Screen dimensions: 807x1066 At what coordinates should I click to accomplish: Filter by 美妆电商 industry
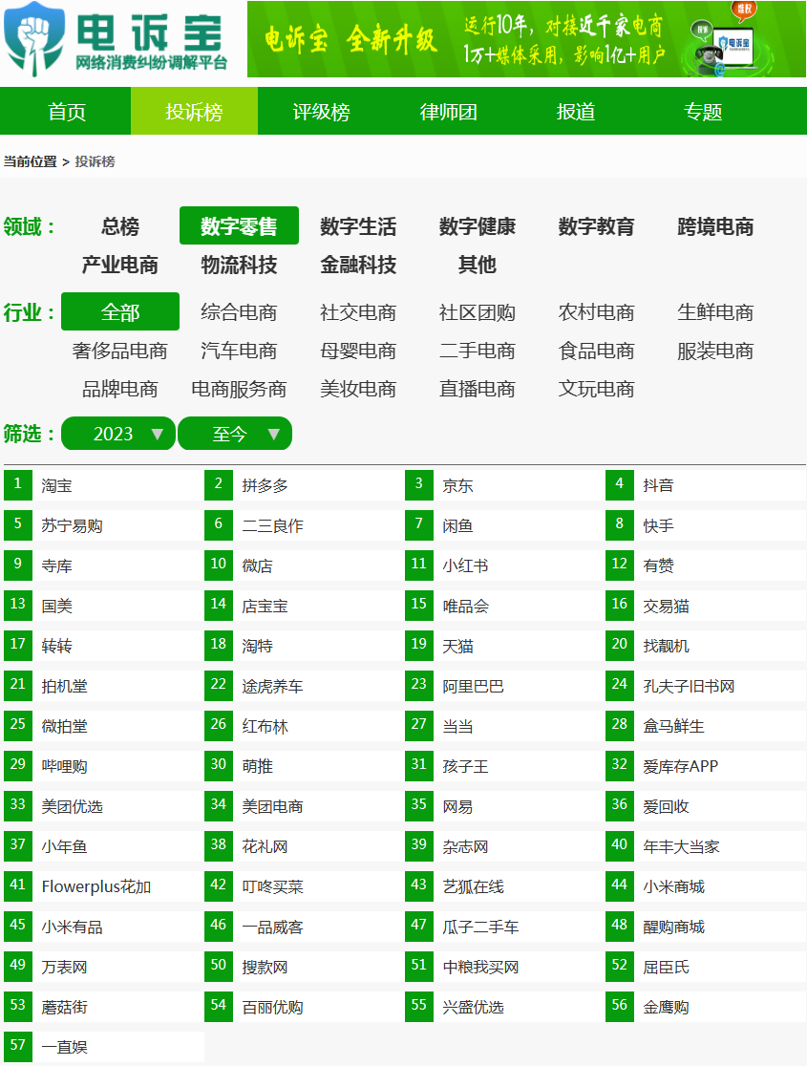tap(357, 389)
